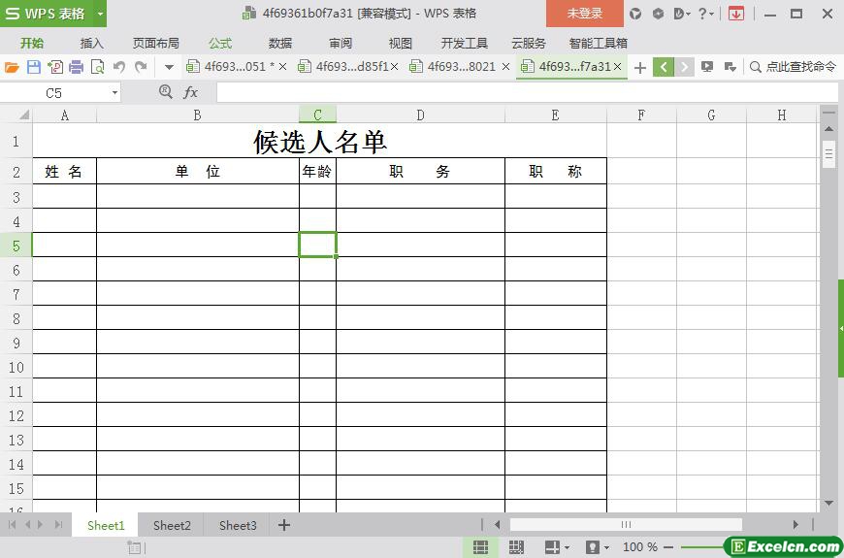
Task: Open the 智能工具箱 ribbon tab
Action: point(598,43)
